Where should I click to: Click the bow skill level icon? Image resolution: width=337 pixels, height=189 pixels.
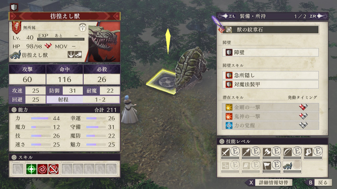(288, 152)
